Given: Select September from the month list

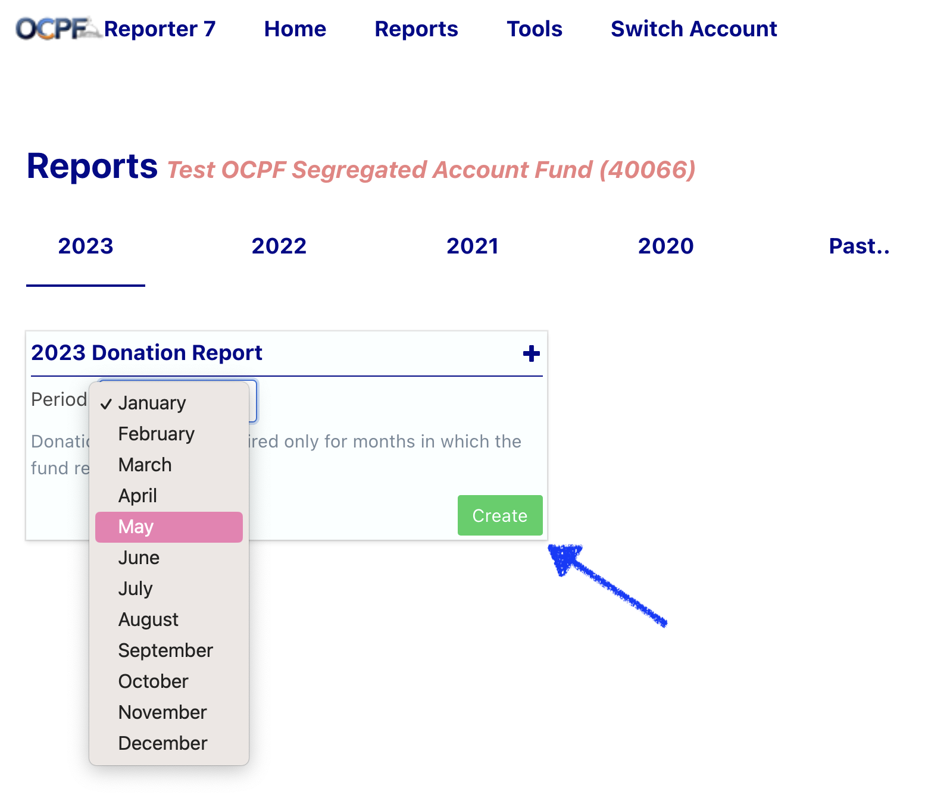Looking at the screenshot, I should 165,650.
